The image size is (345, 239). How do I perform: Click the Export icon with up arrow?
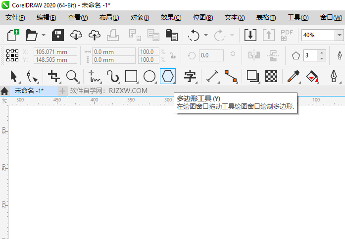pyautogui.click(x=269, y=35)
